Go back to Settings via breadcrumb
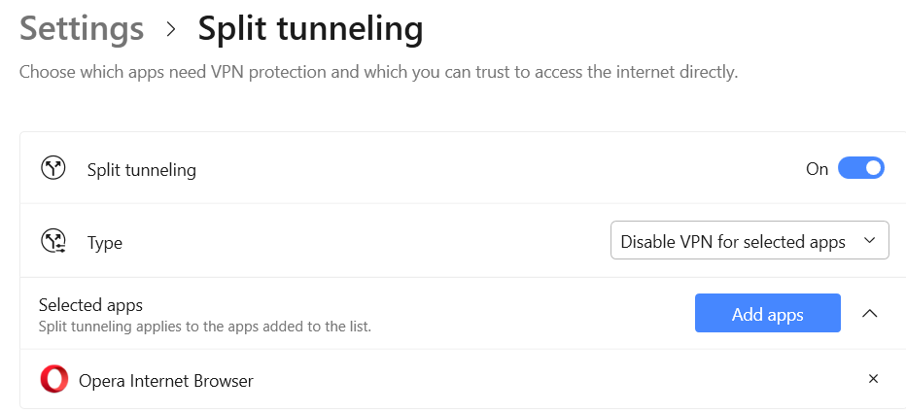This screenshot has height=414, width=906. tap(82, 29)
